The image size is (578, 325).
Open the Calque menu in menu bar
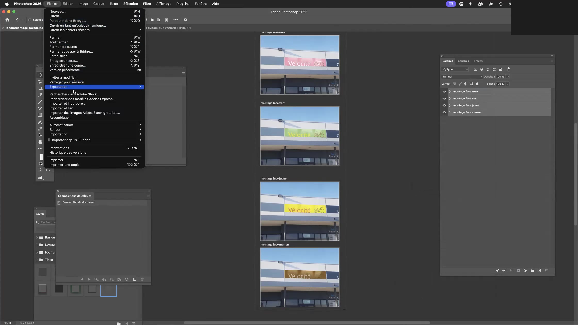(x=99, y=4)
